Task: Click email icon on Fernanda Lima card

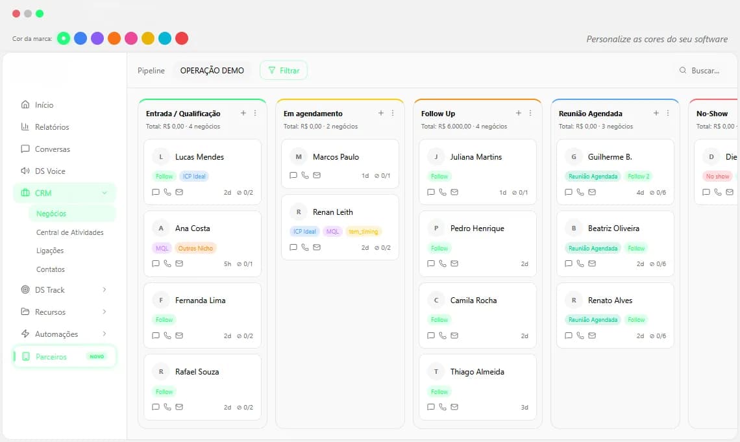Action: [x=179, y=336]
